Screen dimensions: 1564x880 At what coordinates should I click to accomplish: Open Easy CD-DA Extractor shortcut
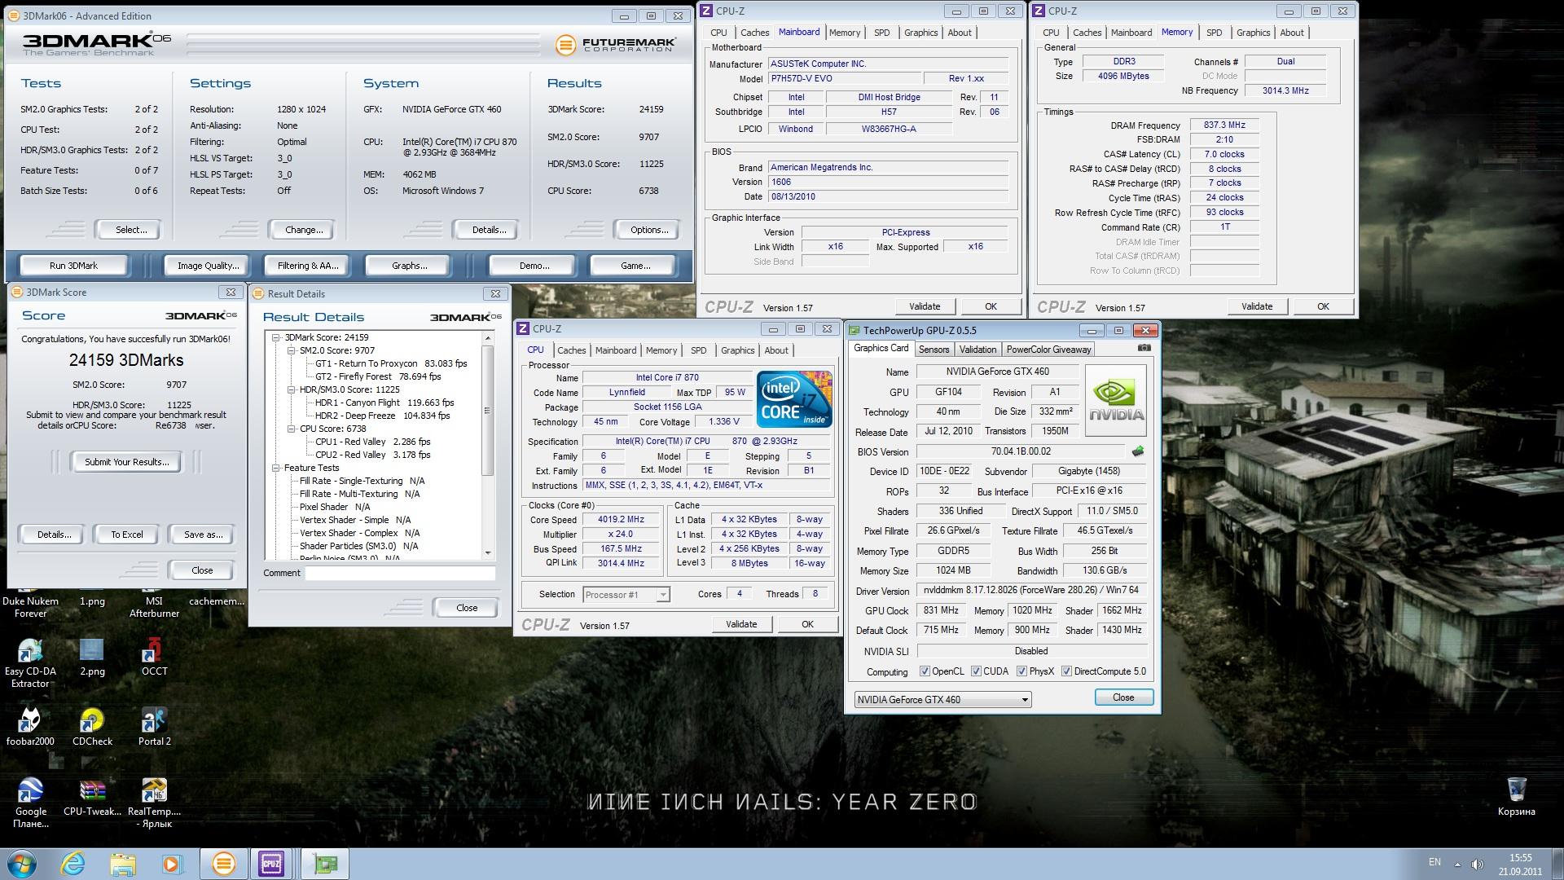point(30,663)
